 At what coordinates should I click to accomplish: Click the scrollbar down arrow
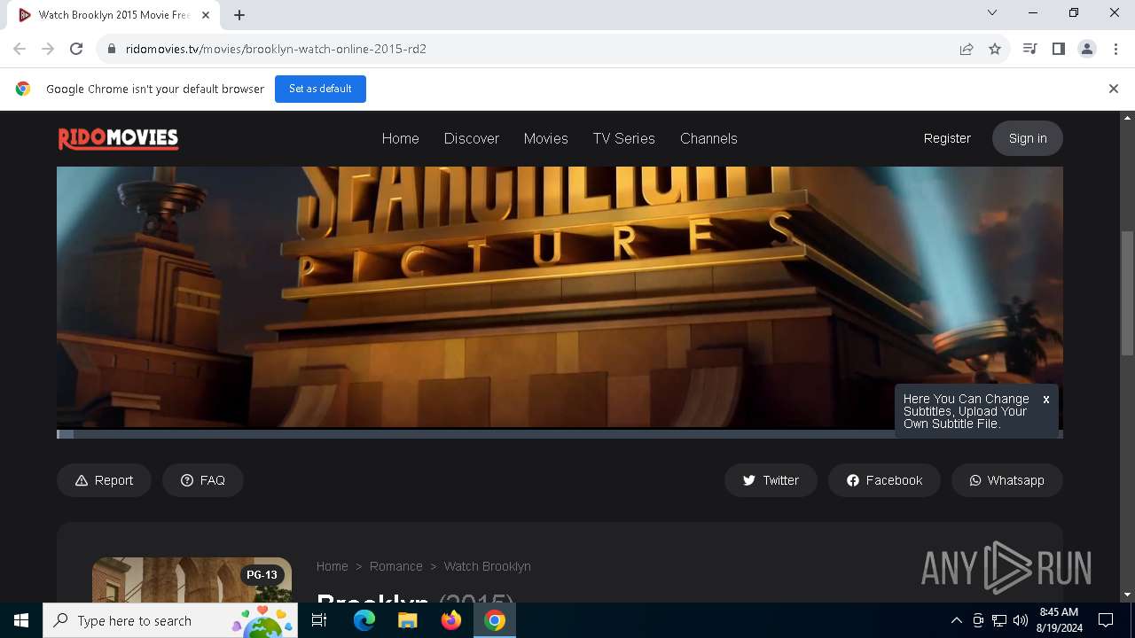(x=1128, y=595)
